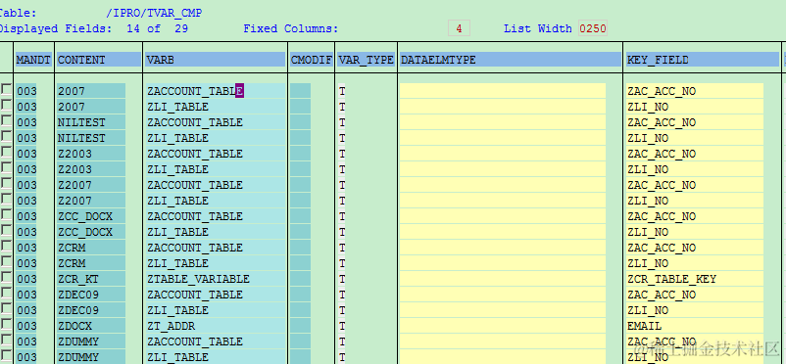
Task: Click the DATAELMTYPE column header
Action: (x=511, y=60)
